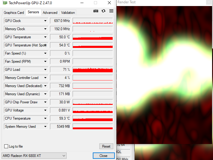Click the 732 MB dedicated memory value
The width and height of the screenshot is (213, 160).
click(61, 86)
